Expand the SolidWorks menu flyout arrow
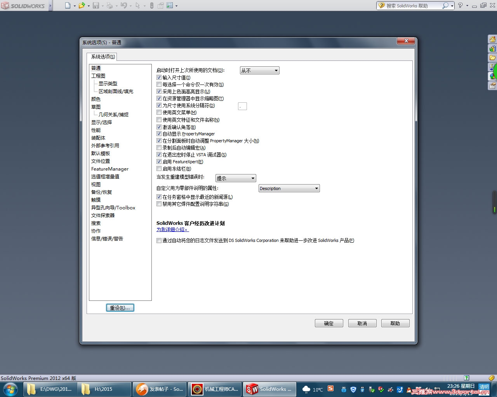Screen dimensions: 497x397 point(50,6)
